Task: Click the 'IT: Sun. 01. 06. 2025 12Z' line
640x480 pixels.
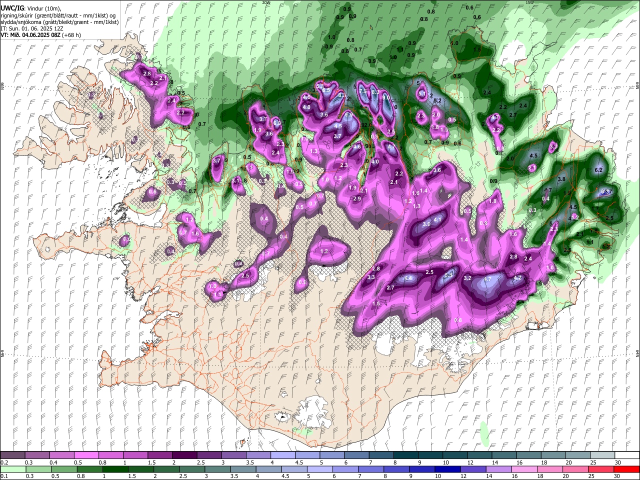Action: tap(32, 28)
